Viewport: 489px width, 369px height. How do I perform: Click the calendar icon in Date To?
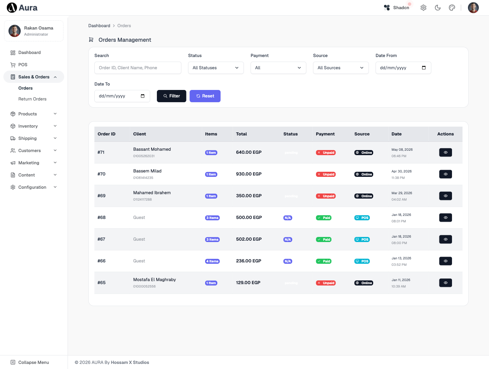pyautogui.click(x=143, y=96)
